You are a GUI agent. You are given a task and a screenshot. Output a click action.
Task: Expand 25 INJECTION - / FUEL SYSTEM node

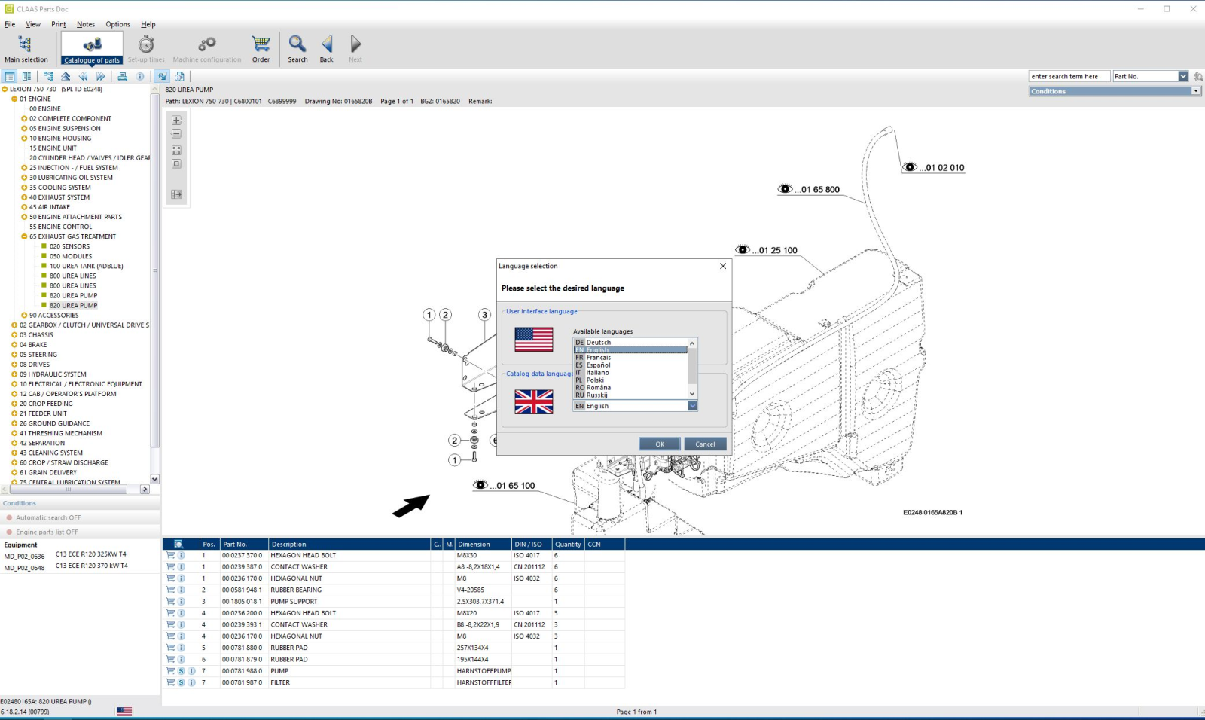[x=24, y=168]
